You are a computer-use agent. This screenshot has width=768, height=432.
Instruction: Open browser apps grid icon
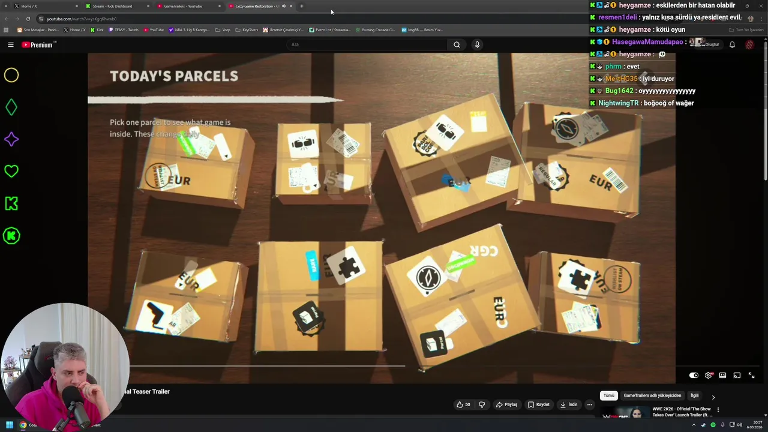(6, 30)
